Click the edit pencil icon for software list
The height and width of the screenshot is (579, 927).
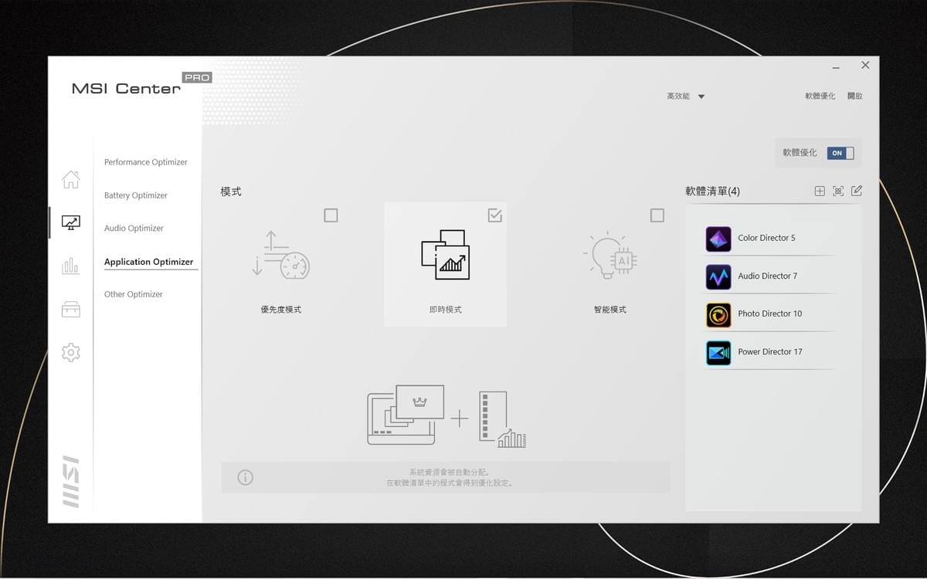[x=857, y=191]
